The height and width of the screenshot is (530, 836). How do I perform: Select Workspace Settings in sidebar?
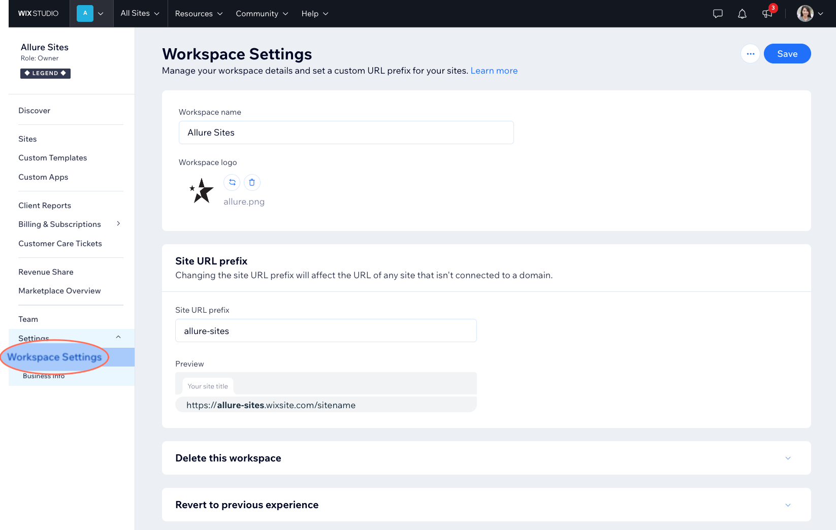point(54,357)
